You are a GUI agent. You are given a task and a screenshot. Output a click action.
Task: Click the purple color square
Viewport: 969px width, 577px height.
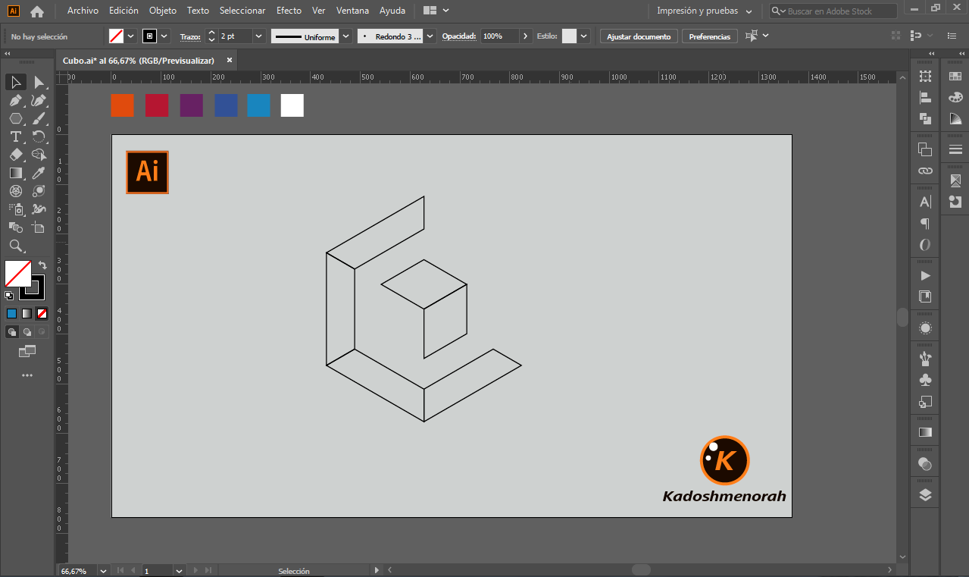tap(191, 105)
